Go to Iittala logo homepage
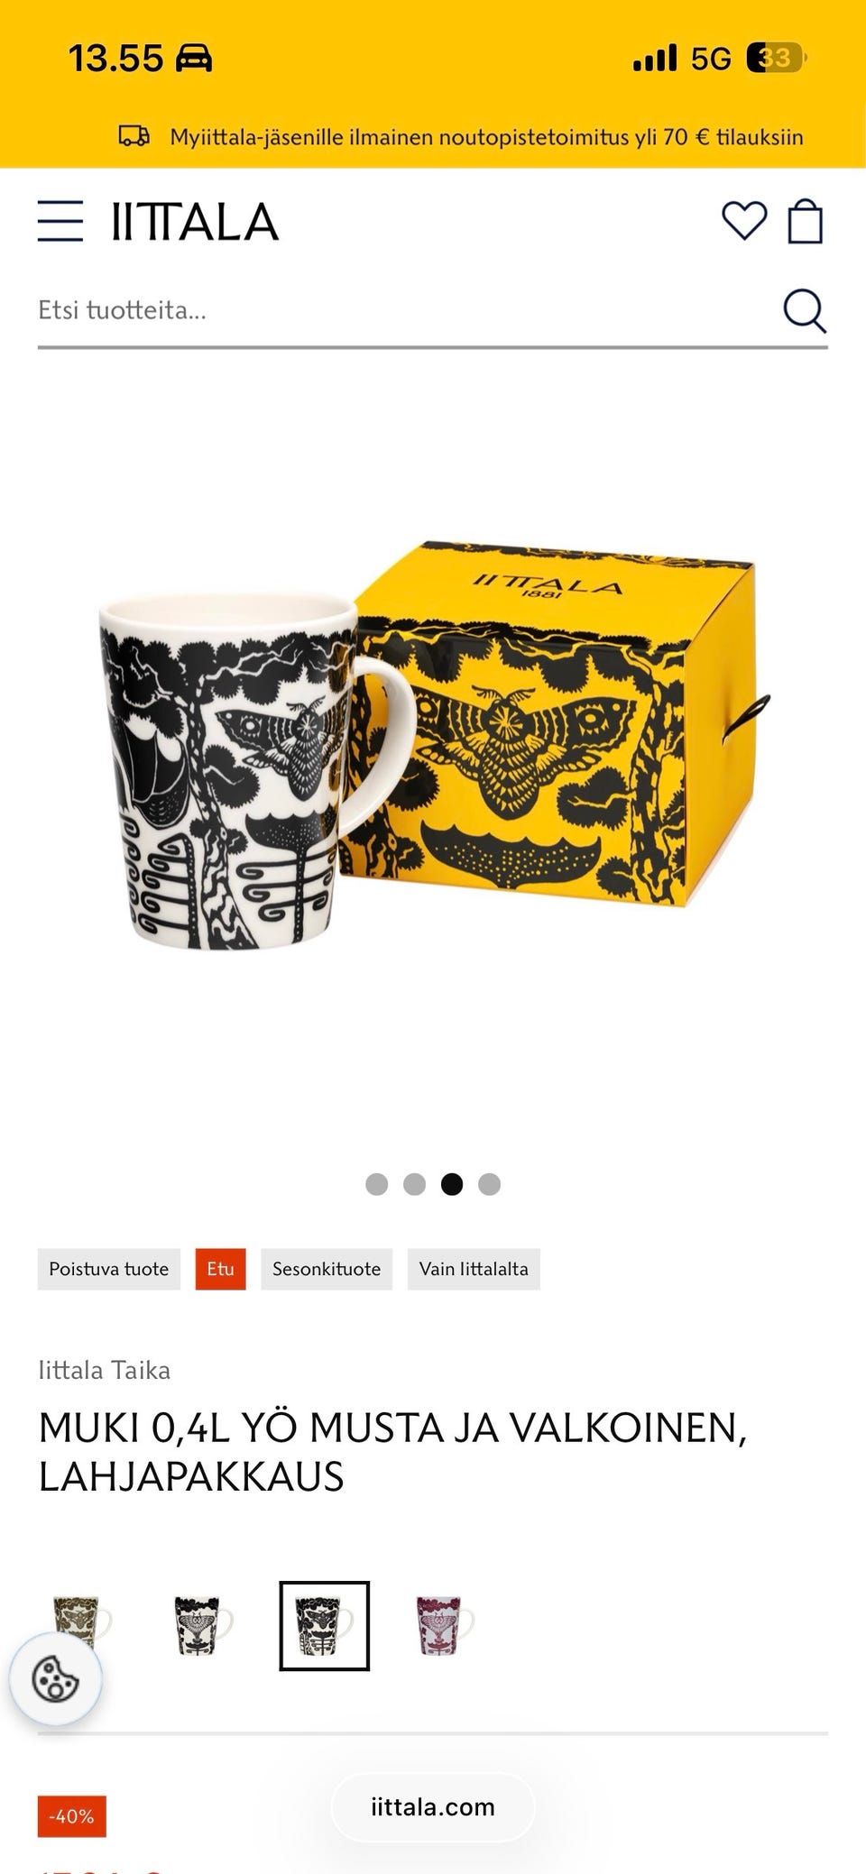This screenshot has width=866, height=1874. (195, 222)
